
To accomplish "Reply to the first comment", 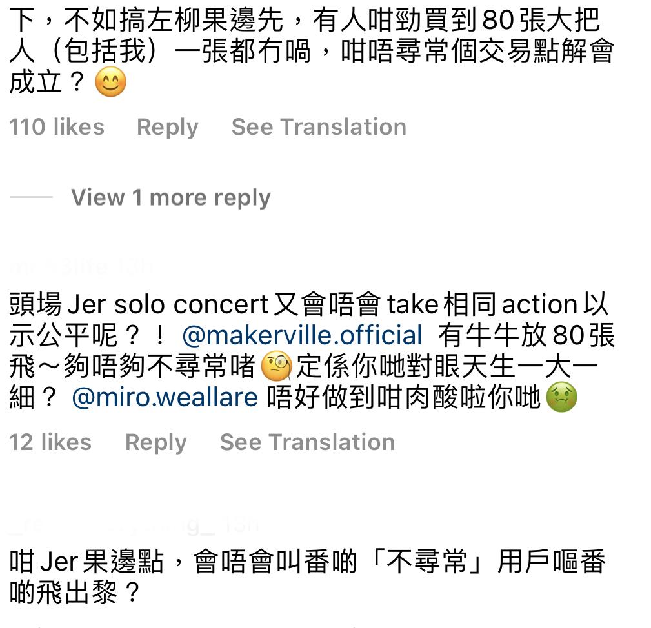I will point(167,127).
